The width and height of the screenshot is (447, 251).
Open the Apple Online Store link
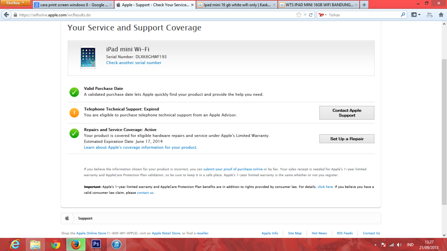tap(91, 233)
